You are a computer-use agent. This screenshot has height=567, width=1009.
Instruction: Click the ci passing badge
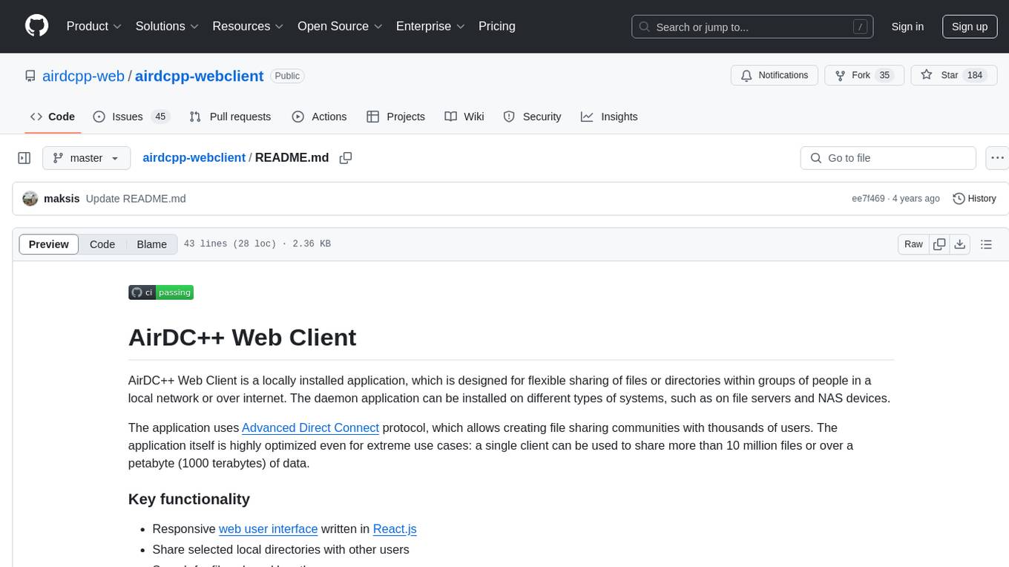tap(161, 292)
